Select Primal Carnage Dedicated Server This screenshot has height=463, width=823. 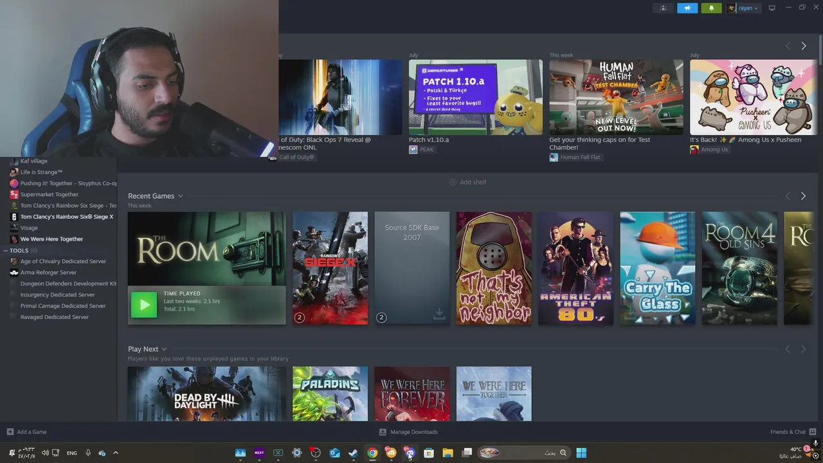pyautogui.click(x=63, y=305)
